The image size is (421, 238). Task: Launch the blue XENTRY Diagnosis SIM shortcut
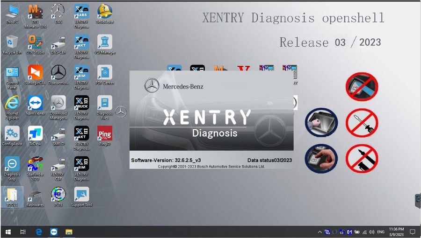click(x=81, y=77)
